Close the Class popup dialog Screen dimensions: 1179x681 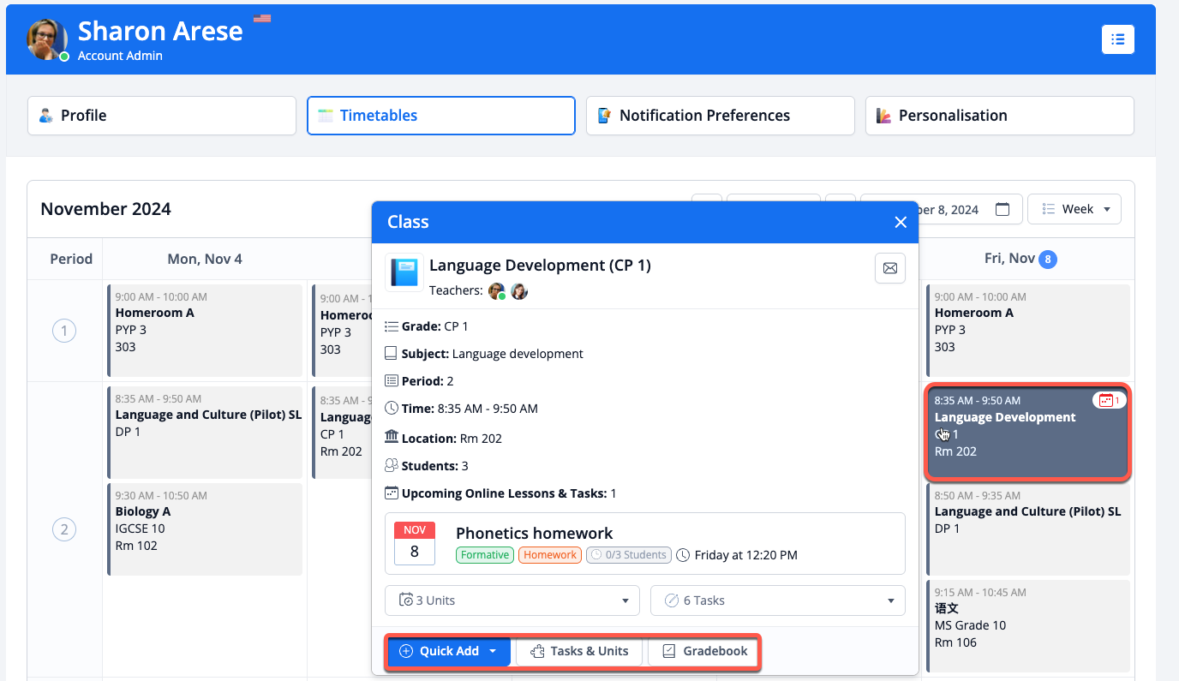click(900, 223)
